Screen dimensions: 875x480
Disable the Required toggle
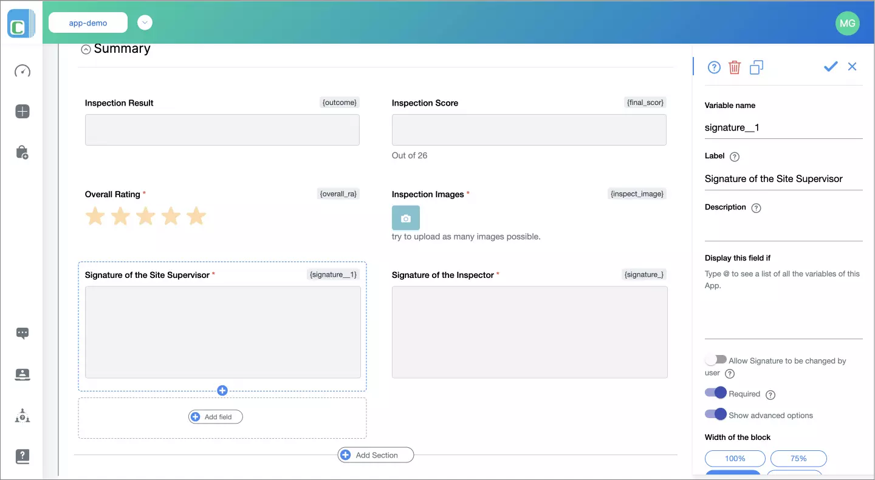pyautogui.click(x=716, y=393)
